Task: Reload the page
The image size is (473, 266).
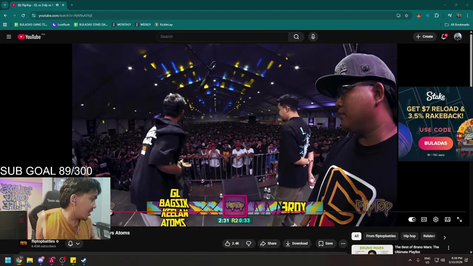Action: 23,16
